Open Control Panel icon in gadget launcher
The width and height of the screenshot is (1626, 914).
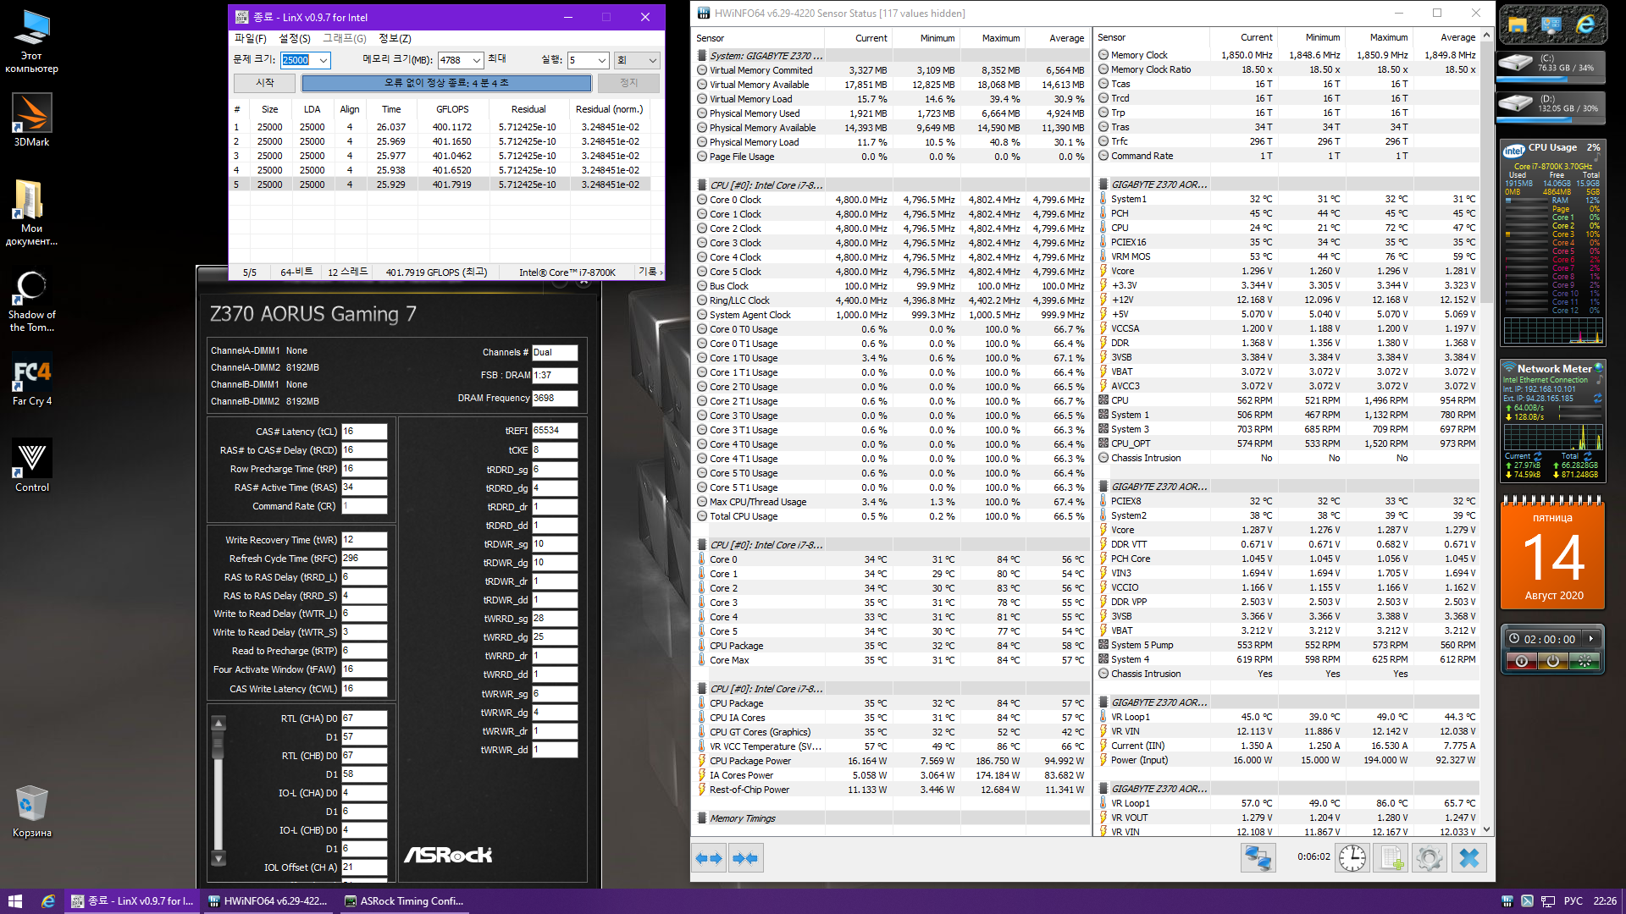tap(1551, 25)
